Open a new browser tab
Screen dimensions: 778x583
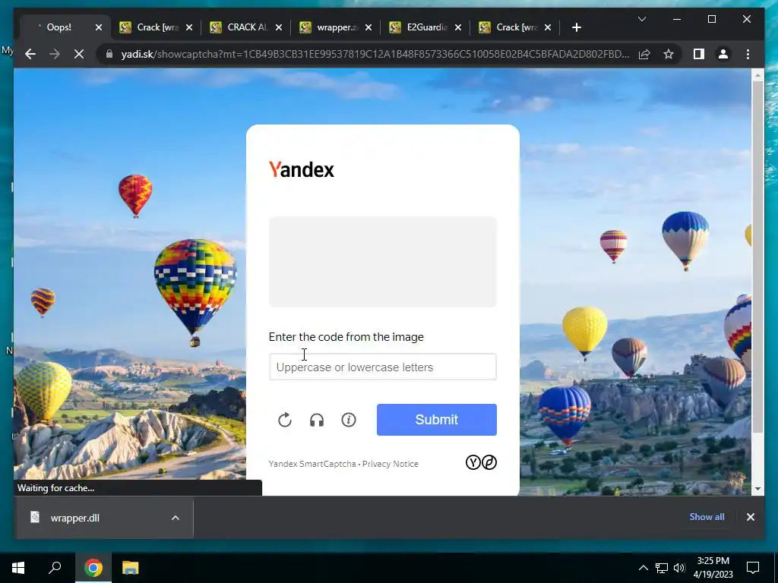tap(576, 27)
